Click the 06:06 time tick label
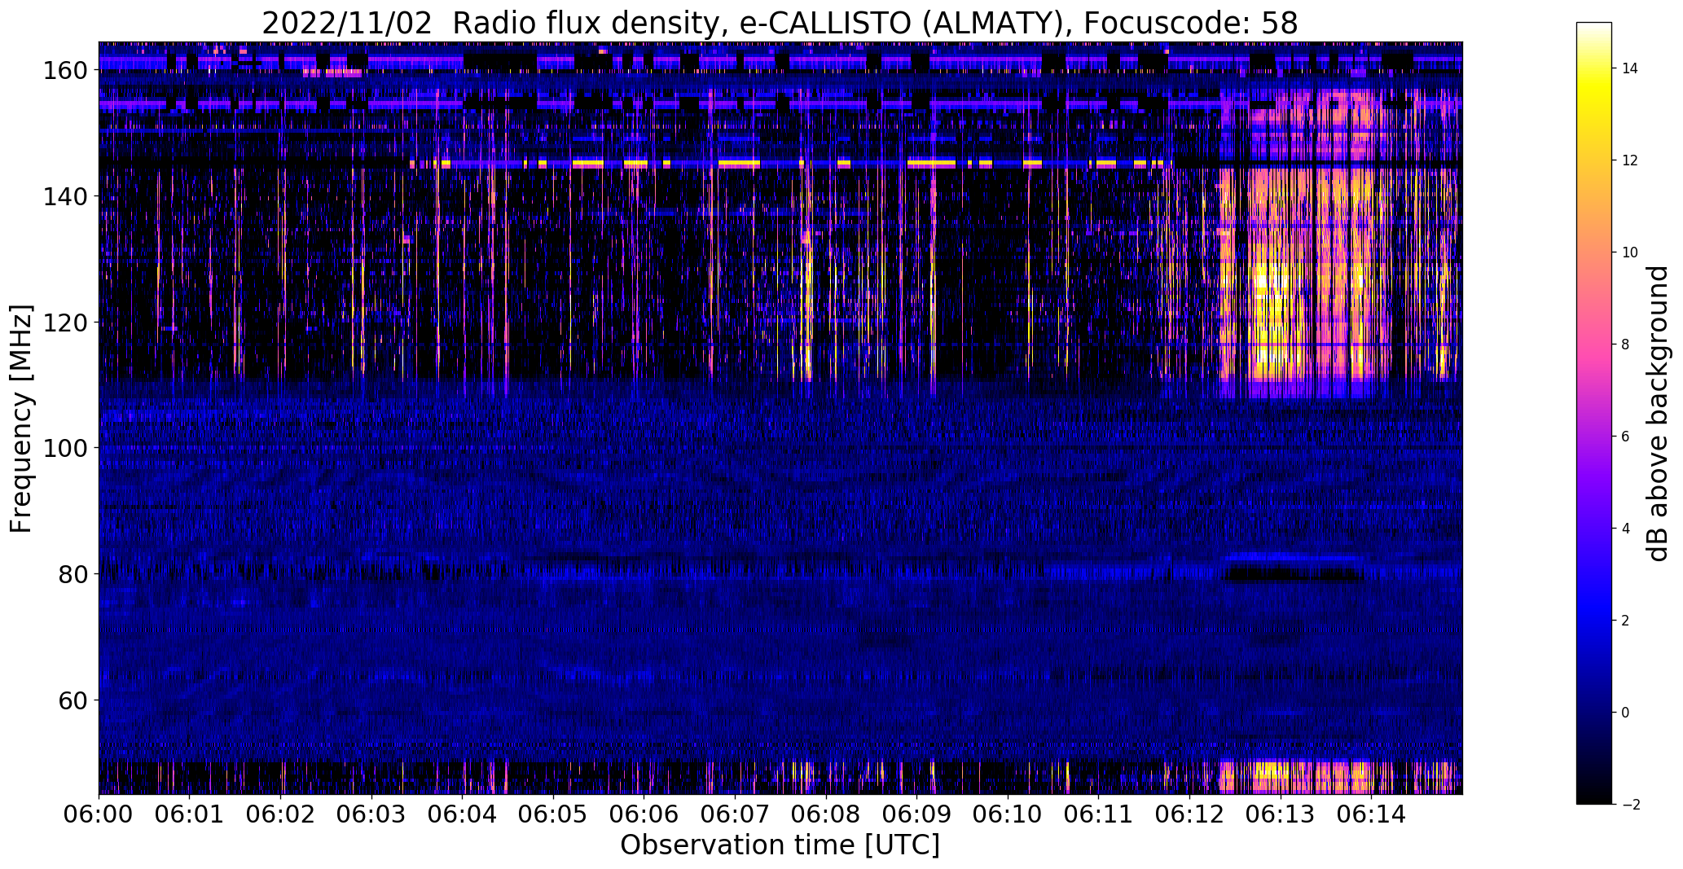Screen dimensions: 1683x869 pyautogui.click(x=644, y=814)
